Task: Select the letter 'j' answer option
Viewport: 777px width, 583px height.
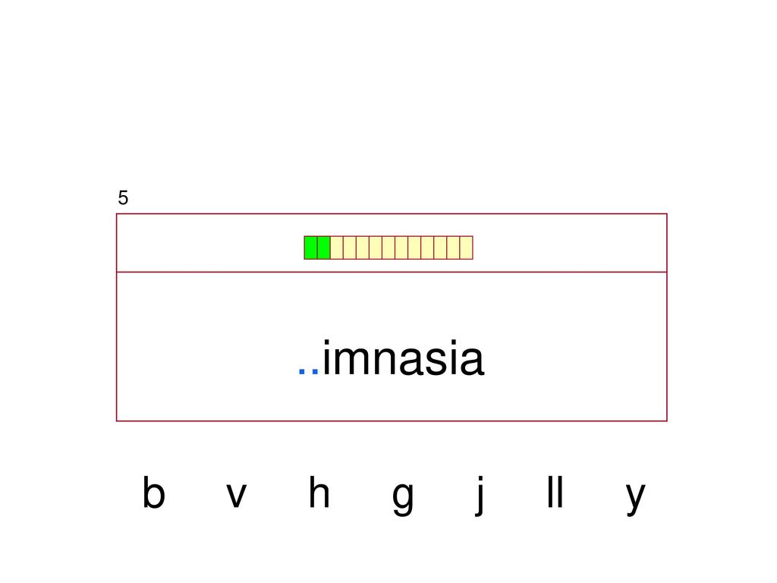Action: (x=479, y=496)
